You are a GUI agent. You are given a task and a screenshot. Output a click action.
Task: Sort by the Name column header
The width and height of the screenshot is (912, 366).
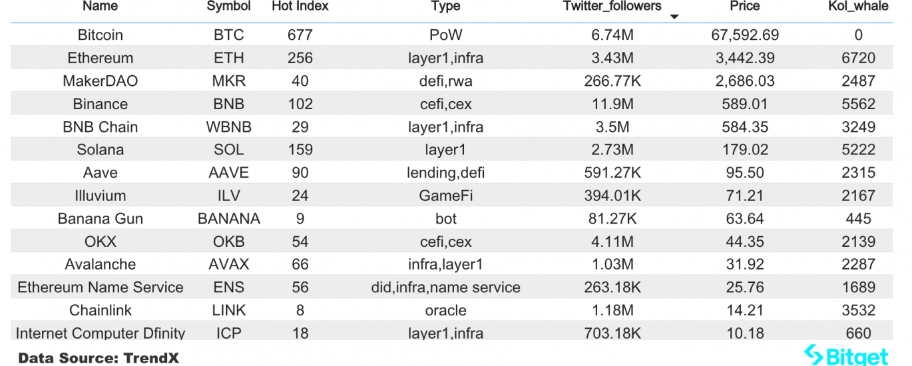pyautogui.click(x=101, y=6)
